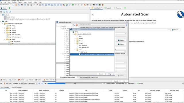Switch to the Request tab
184x103 pixels.
tap(108, 8)
